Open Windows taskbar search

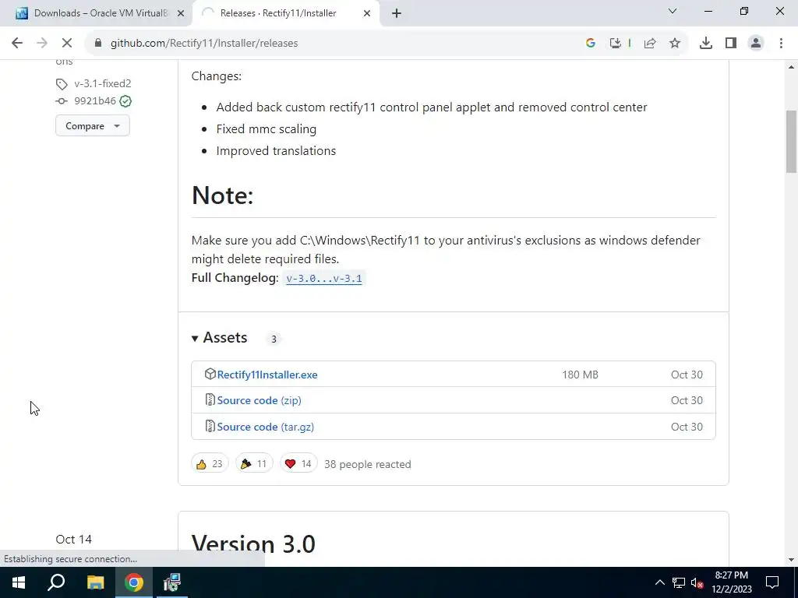point(56,582)
